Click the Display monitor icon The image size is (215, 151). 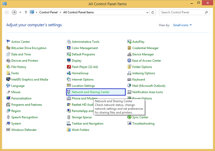tap(69, 60)
